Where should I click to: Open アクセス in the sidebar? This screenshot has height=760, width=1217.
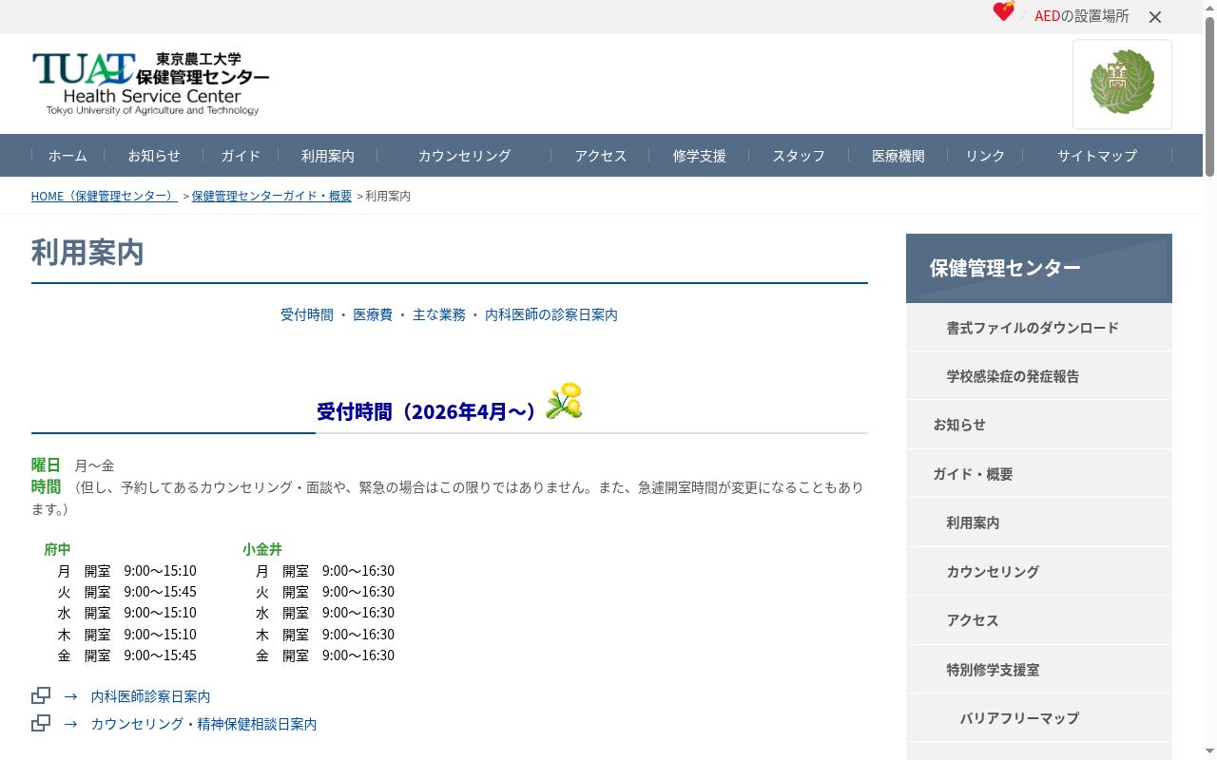pos(1039,620)
